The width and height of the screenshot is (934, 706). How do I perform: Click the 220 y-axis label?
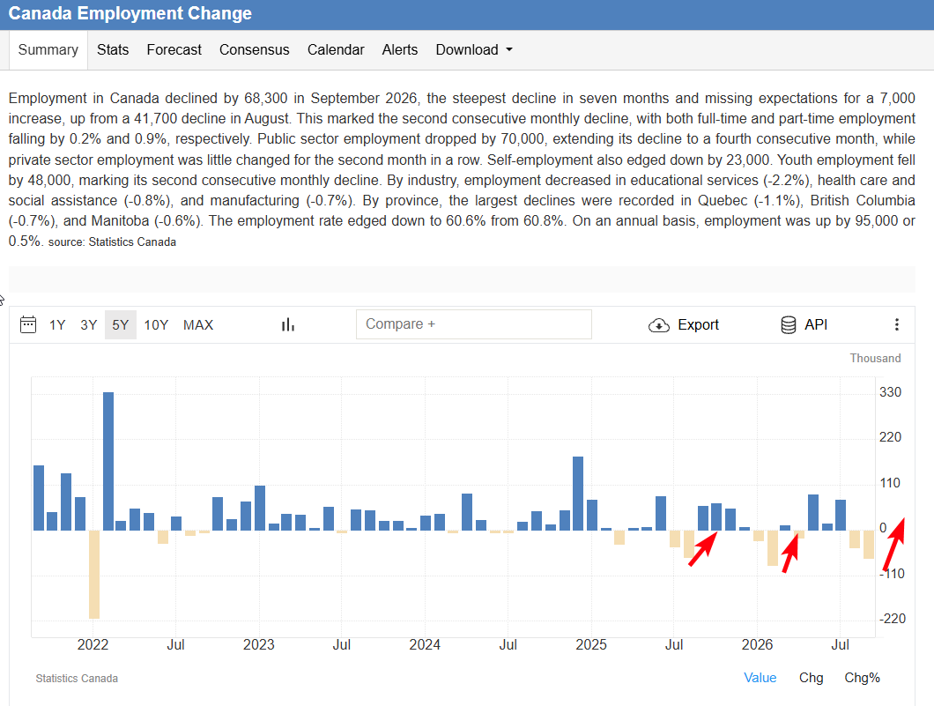(x=890, y=437)
